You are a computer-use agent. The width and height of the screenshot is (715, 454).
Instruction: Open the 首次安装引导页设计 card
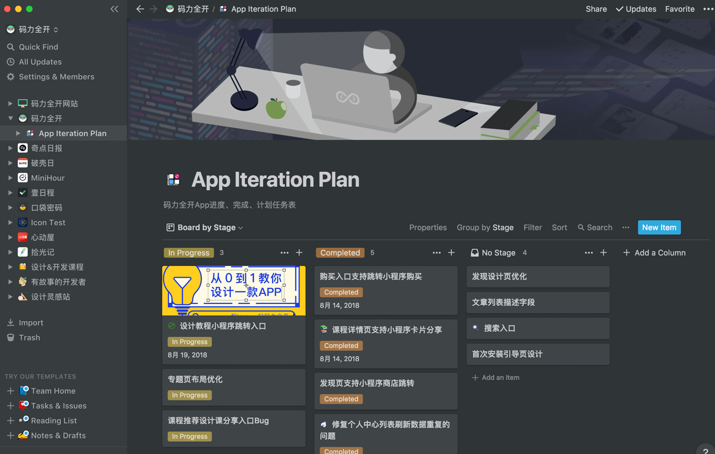coord(538,354)
